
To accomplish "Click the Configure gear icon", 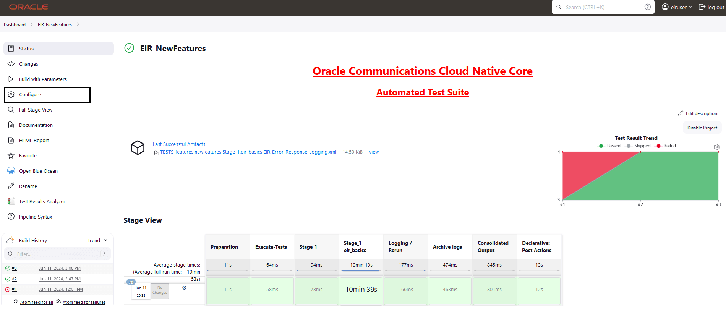I will click(11, 94).
